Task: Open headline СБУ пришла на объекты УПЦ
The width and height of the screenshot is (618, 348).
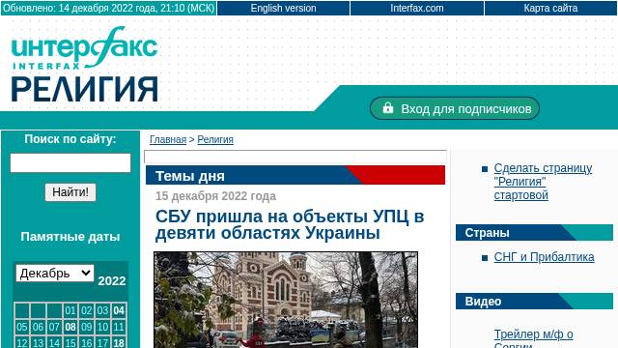Action: (290, 224)
